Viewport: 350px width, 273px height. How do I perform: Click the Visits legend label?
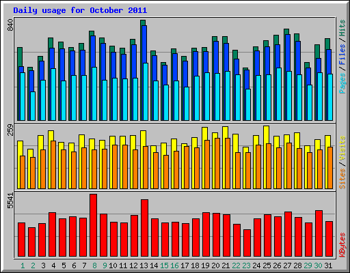click(x=342, y=148)
